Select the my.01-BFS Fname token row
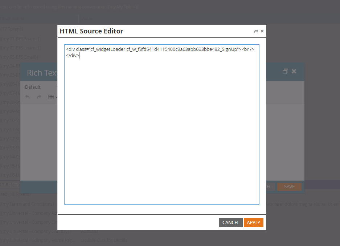The width and height of the screenshot is (340, 246). (x=22, y=39)
